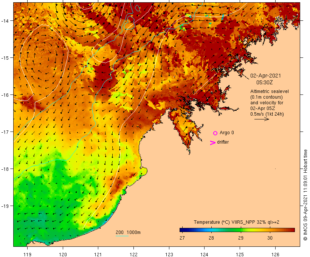Click the colorbar value 27
310x257 pixels.
(182, 238)
